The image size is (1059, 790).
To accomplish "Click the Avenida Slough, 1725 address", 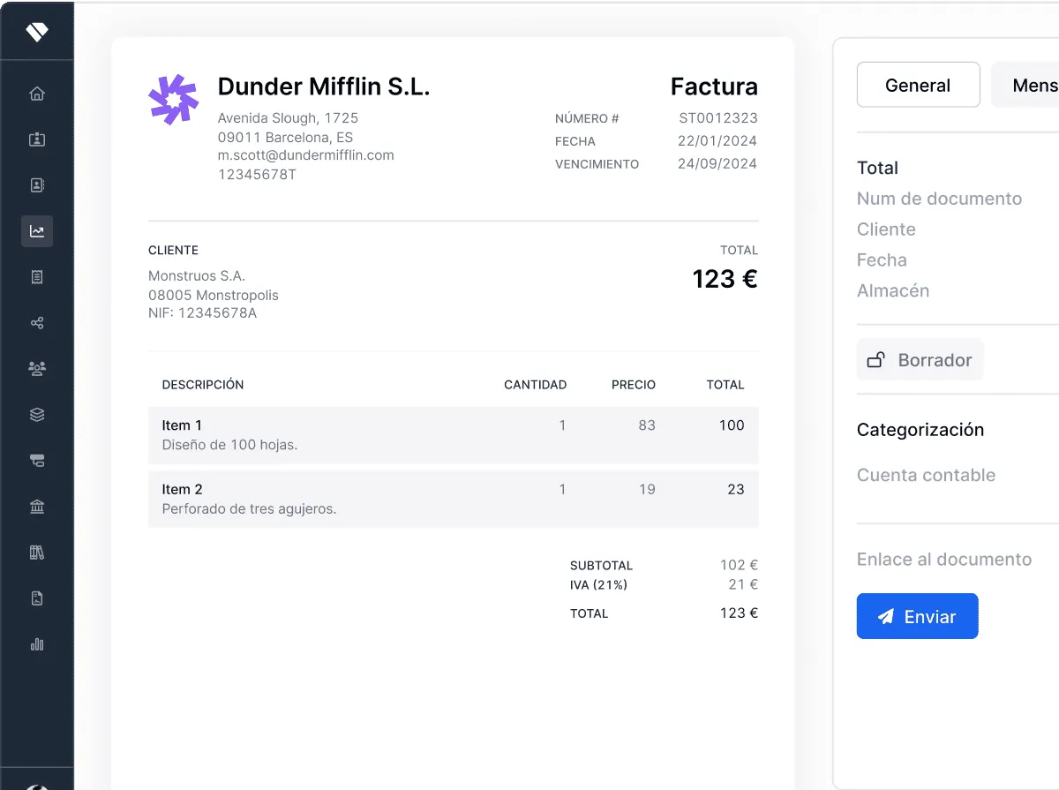I will (288, 118).
